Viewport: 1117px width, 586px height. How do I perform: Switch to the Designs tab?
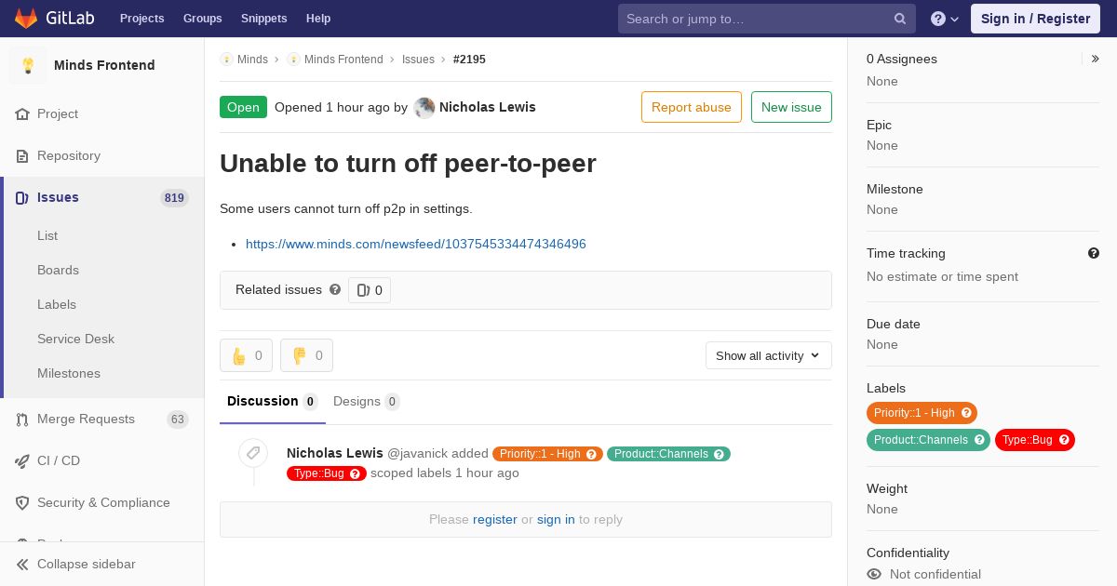point(366,401)
